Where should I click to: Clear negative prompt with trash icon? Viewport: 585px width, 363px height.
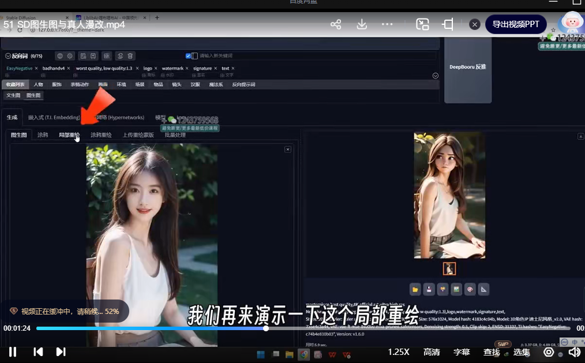pyautogui.click(x=130, y=56)
